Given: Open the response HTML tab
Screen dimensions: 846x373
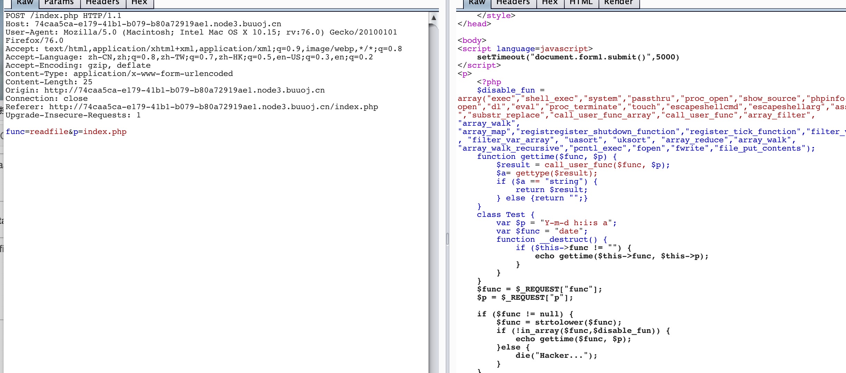Looking at the screenshot, I should coord(581,3).
